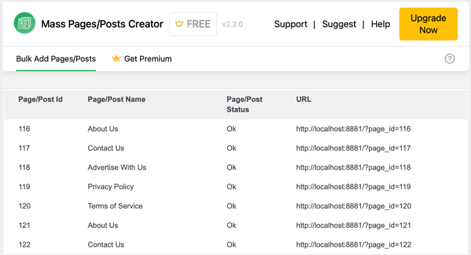Screen dimensions: 471x255
Task: Click the URL ending in page_id=118
Action: [x=353, y=168]
